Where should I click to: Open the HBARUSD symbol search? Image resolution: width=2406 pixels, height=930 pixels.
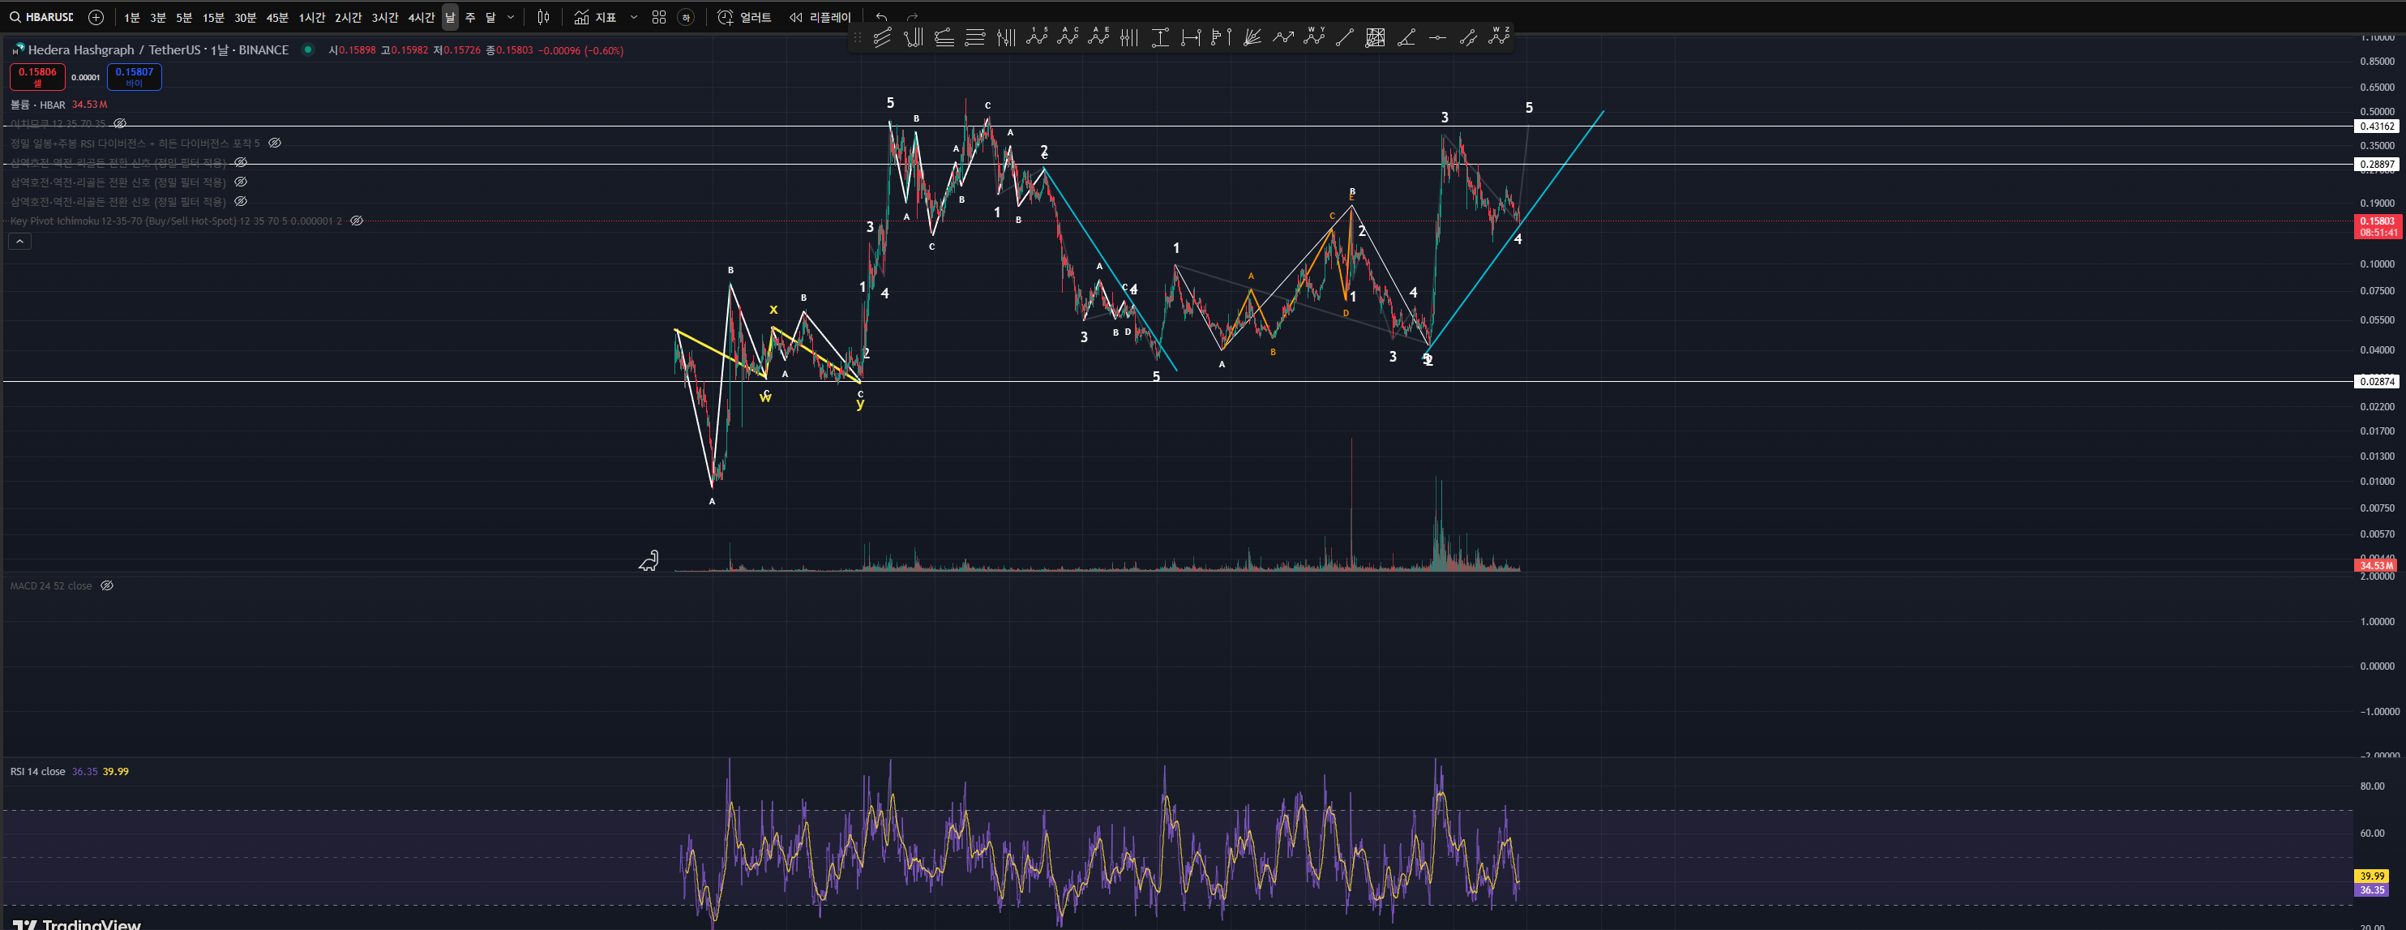pyautogui.click(x=41, y=17)
